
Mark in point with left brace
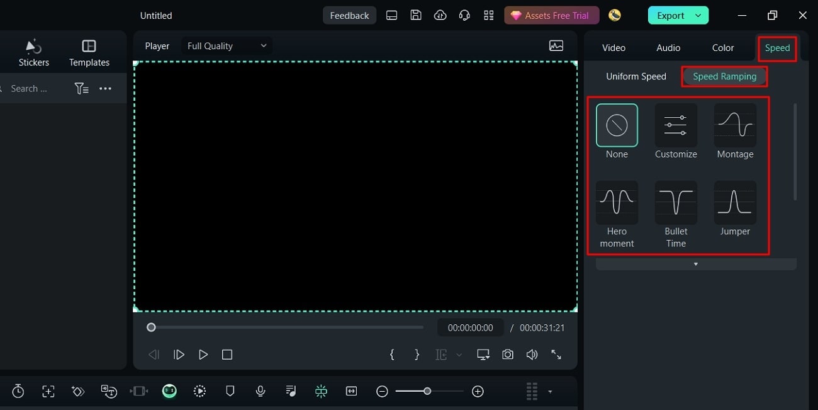(x=392, y=355)
